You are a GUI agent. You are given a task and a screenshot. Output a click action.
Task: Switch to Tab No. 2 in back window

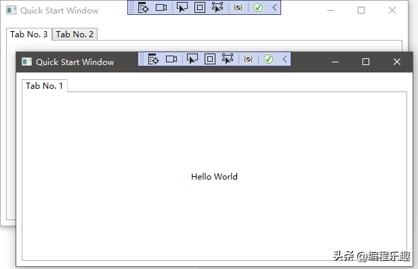pyautogui.click(x=75, y=35)
